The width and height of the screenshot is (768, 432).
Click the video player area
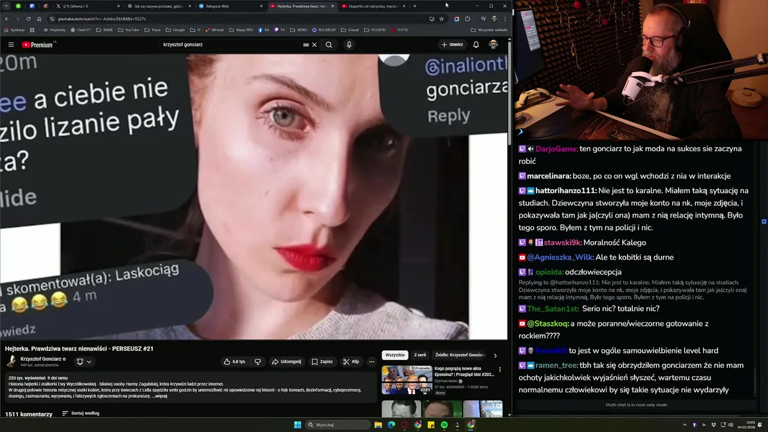tap(254, 197)
